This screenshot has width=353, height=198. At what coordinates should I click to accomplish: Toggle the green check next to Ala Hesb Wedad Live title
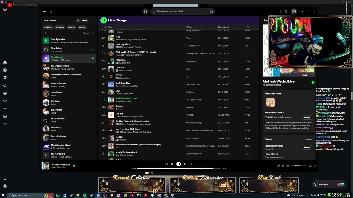click(313, 82)
